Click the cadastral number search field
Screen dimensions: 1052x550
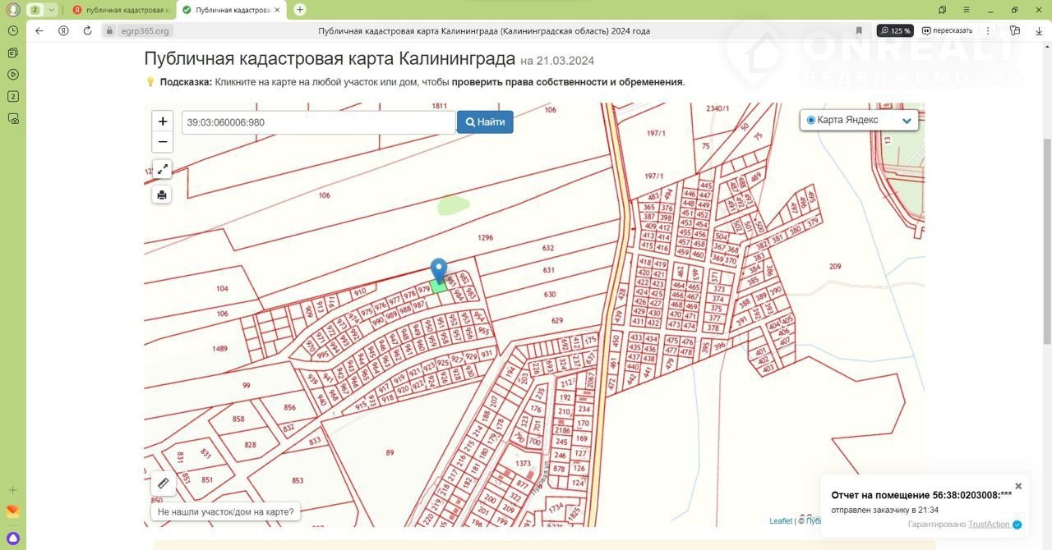(x=318, y=122)
